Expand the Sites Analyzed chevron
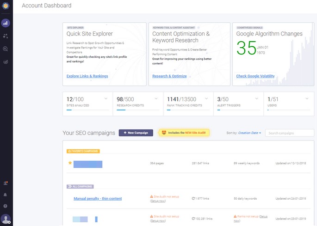 coord(106,98)
